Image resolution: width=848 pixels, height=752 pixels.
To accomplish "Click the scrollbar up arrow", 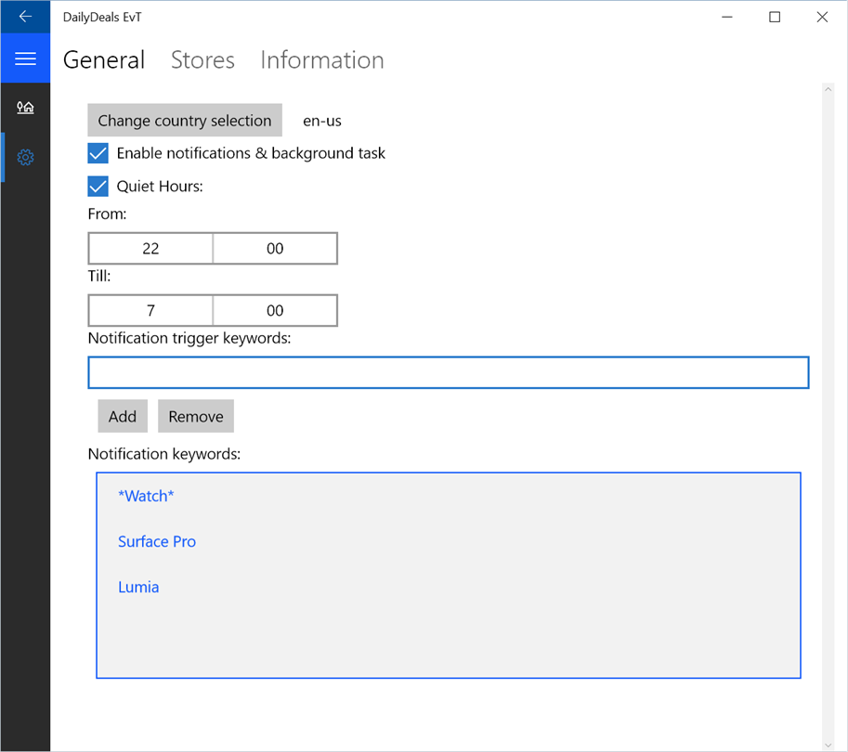I will [828, 90].
